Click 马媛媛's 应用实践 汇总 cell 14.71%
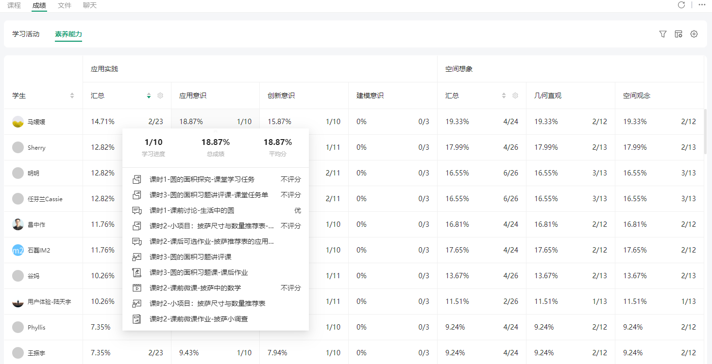Screen dimensions: 712x364 click(102, 122)
